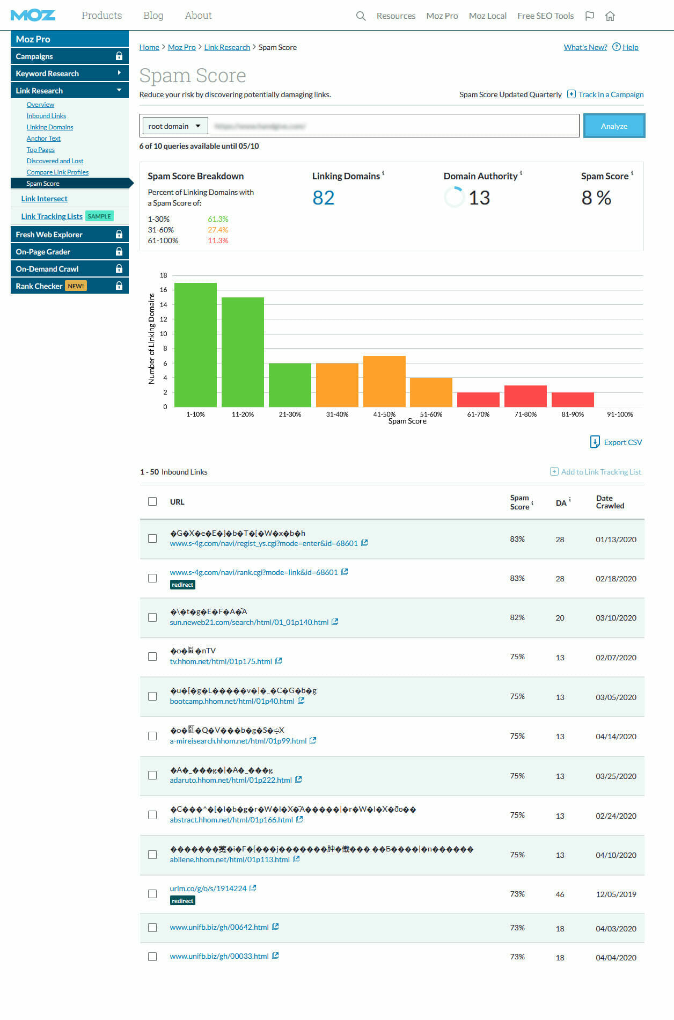The width and height of the screenshot is (674, 1020).
Task: Click the Help question mark icon
Action: click(x=617, y=47)
